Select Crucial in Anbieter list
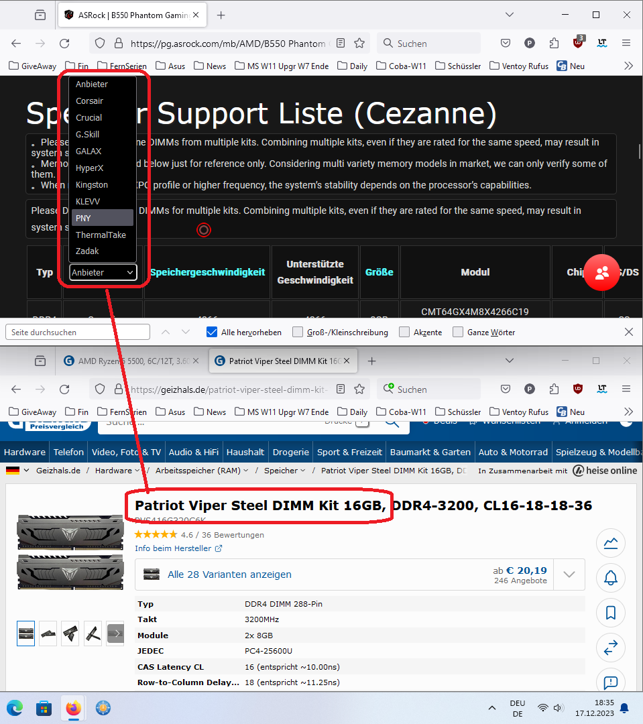Viewport: 643px width, 724px height. coord(102,117)
